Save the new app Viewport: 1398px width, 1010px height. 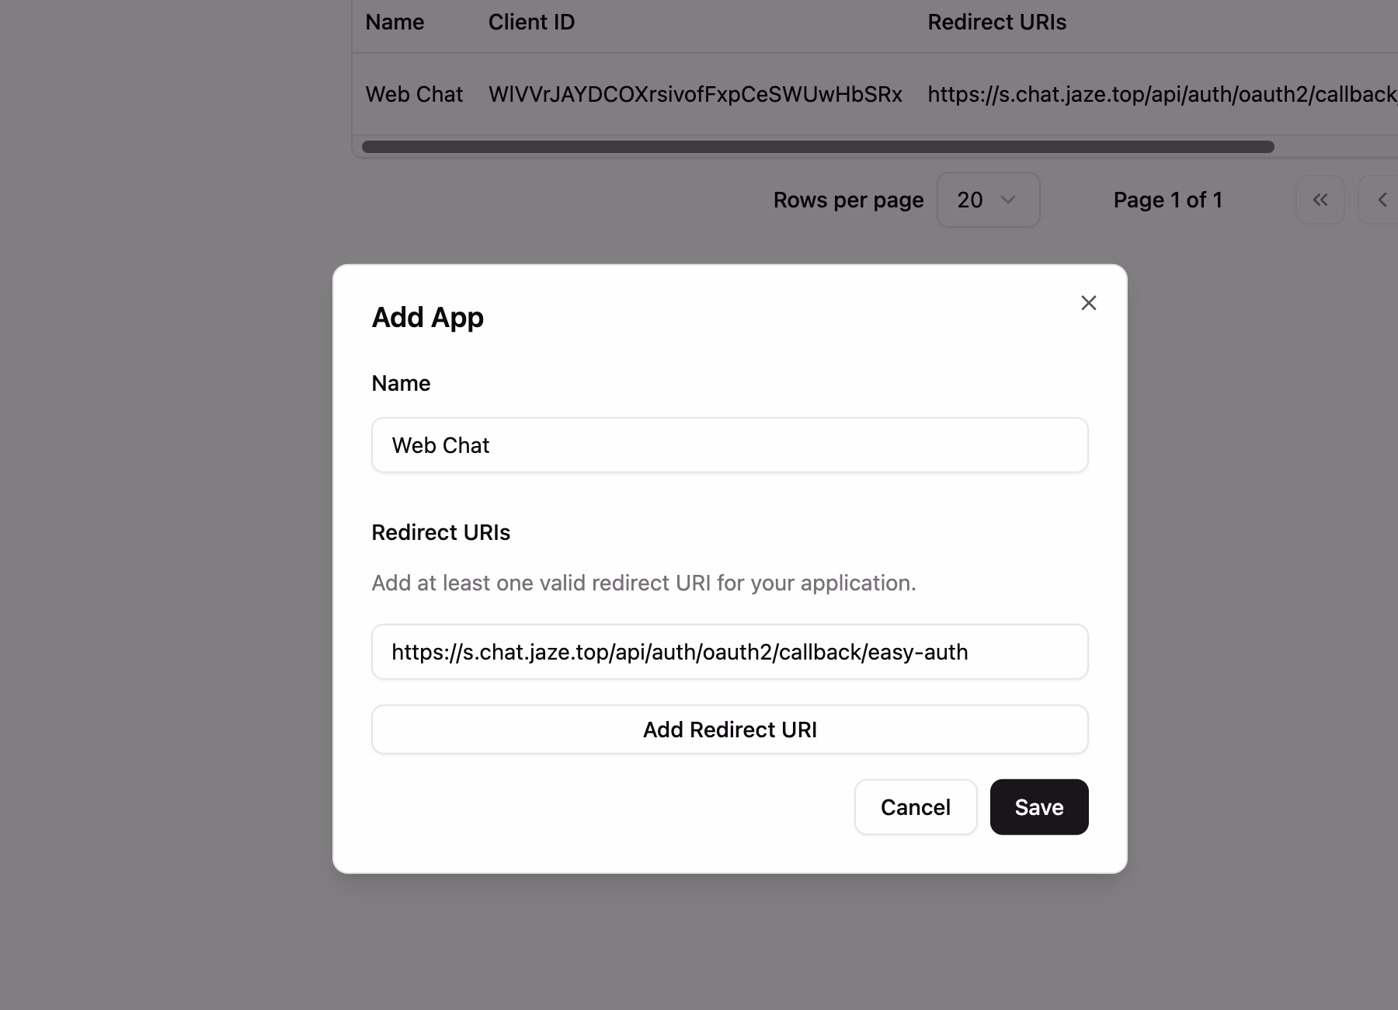pyautogui.click(x=1038, y=807)
